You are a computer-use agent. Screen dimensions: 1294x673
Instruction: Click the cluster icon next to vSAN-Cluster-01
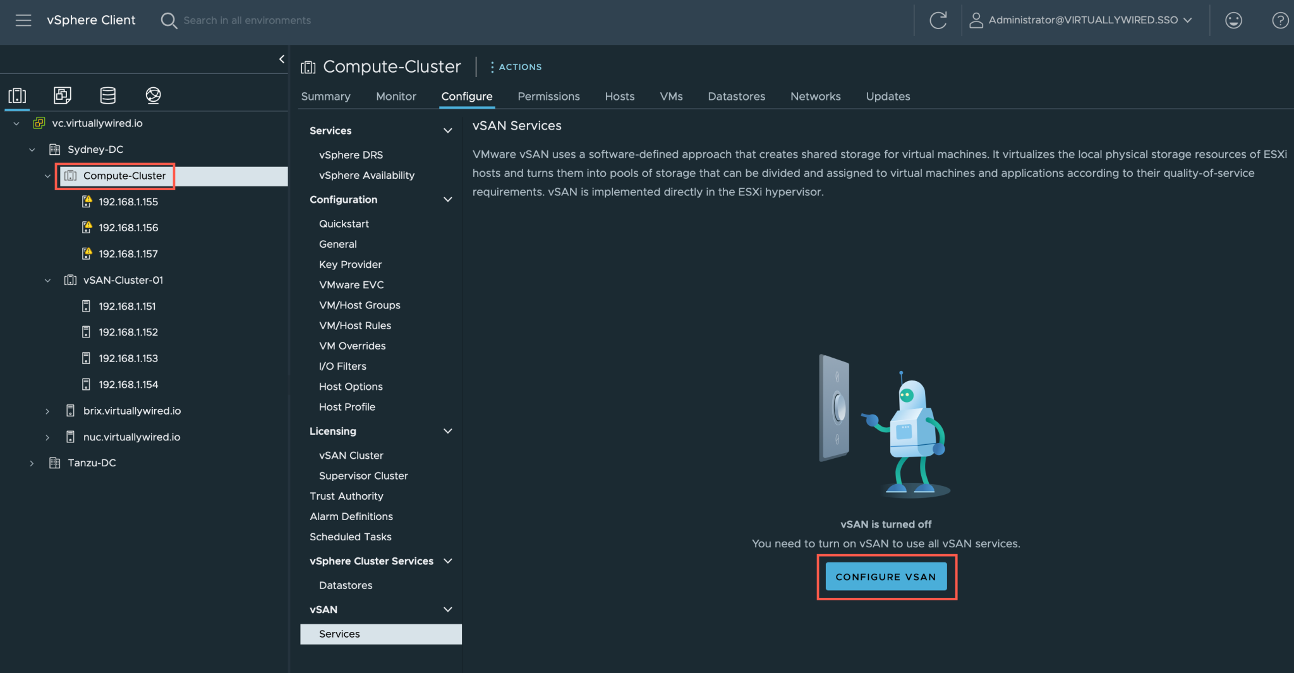point(71,280)
